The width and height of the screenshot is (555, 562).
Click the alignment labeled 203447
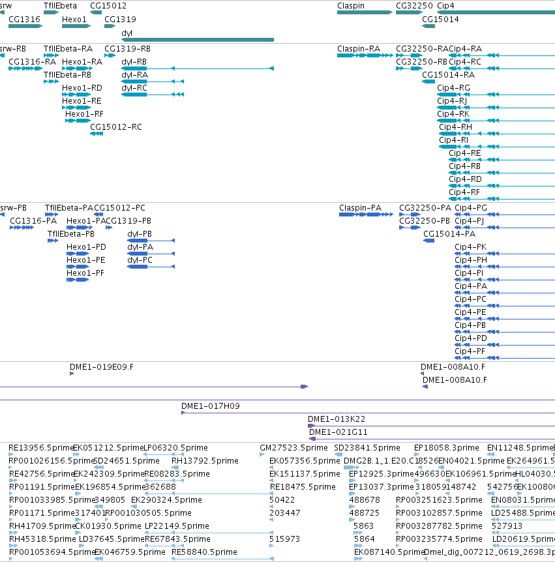[x=271, y=520]
